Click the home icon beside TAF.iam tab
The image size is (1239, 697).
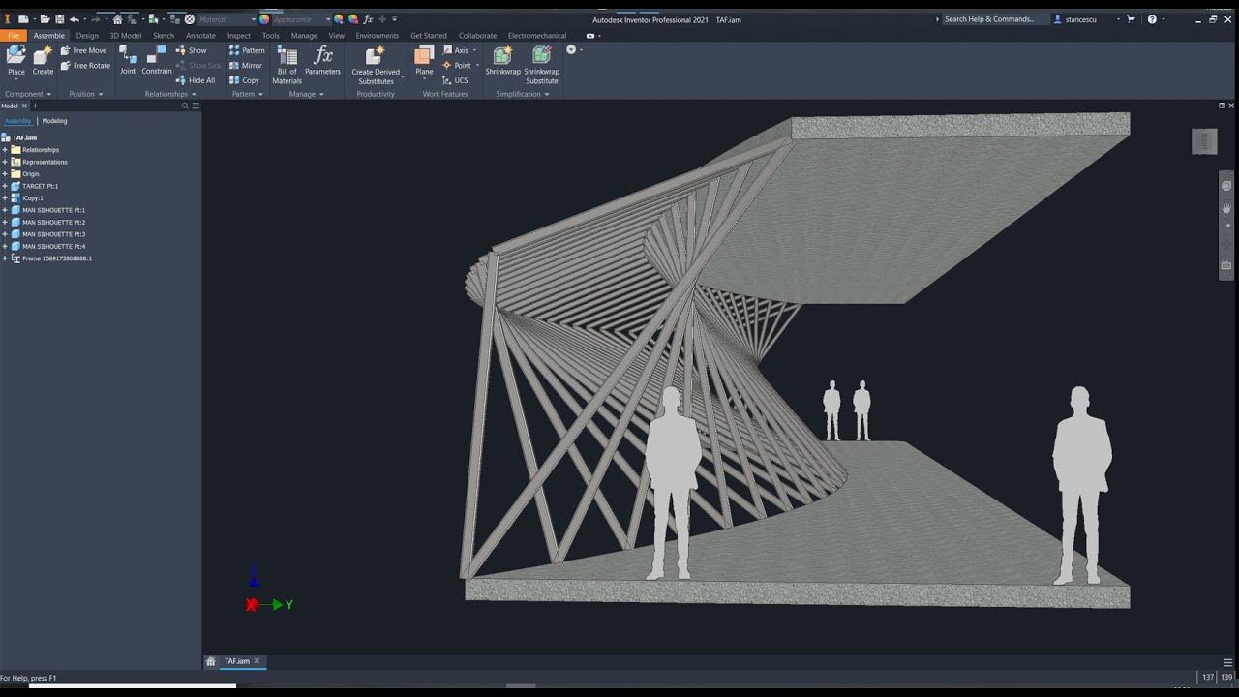pos(211,661)
